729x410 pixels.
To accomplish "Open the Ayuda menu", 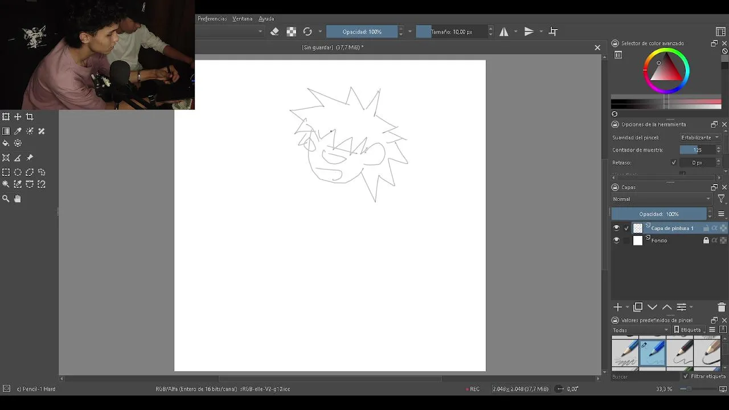I will [267, 19].
